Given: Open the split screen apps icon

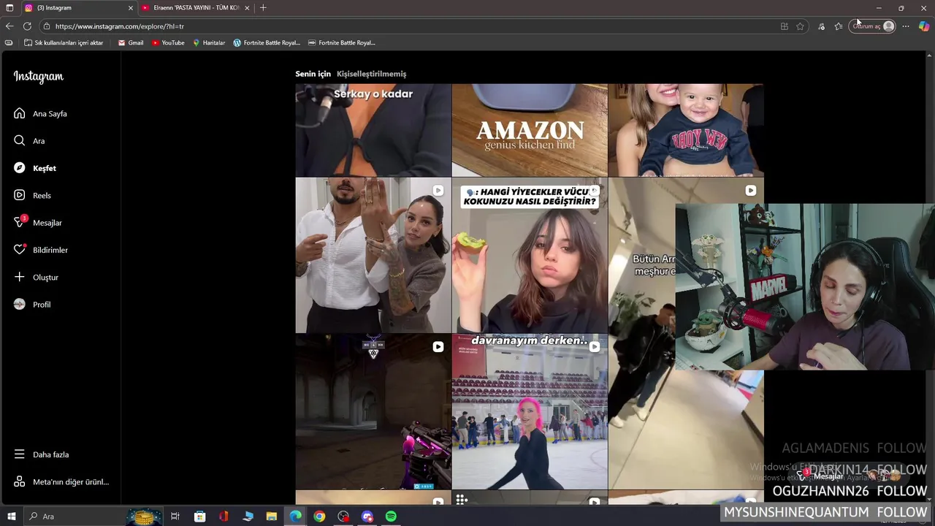Looking at the screenshot, I should [785, 26].
